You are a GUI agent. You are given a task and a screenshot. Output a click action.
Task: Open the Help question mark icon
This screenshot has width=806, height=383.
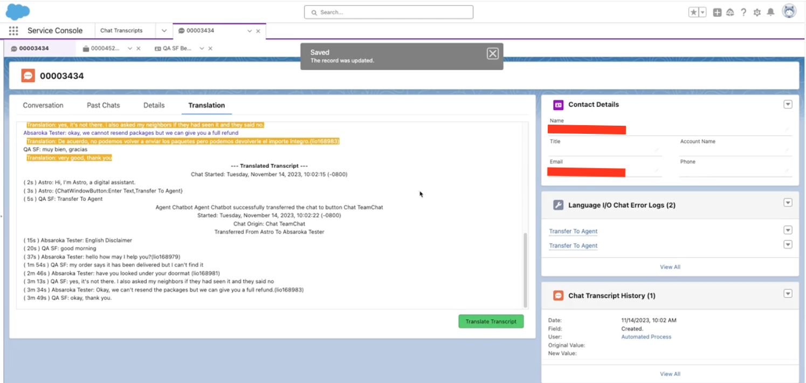click(x=744, y=12)
